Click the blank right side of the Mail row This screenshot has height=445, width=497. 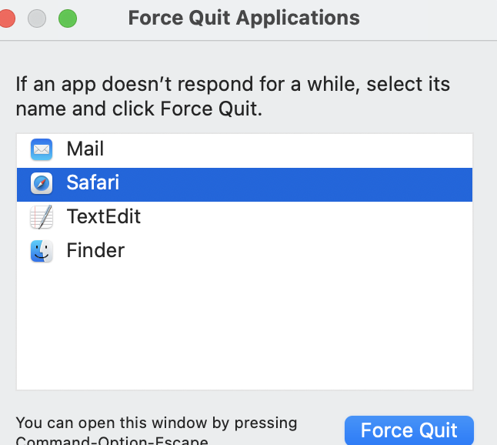346,149
